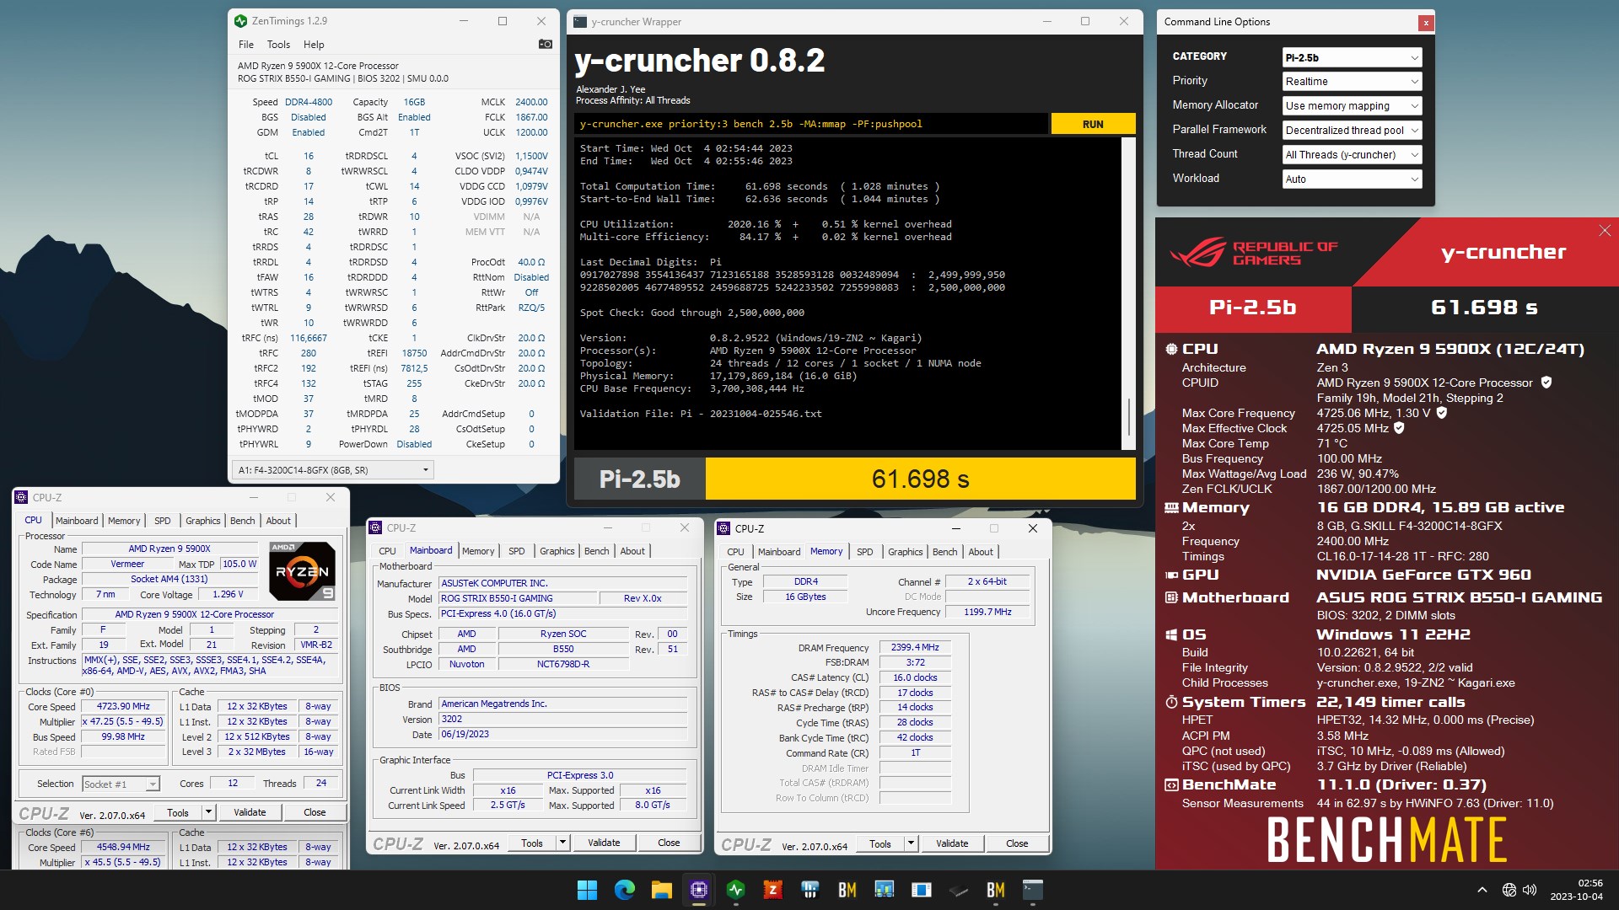Click Close button in CPU-Z CPU window
1619x910 pixels.
pos(315,812)
